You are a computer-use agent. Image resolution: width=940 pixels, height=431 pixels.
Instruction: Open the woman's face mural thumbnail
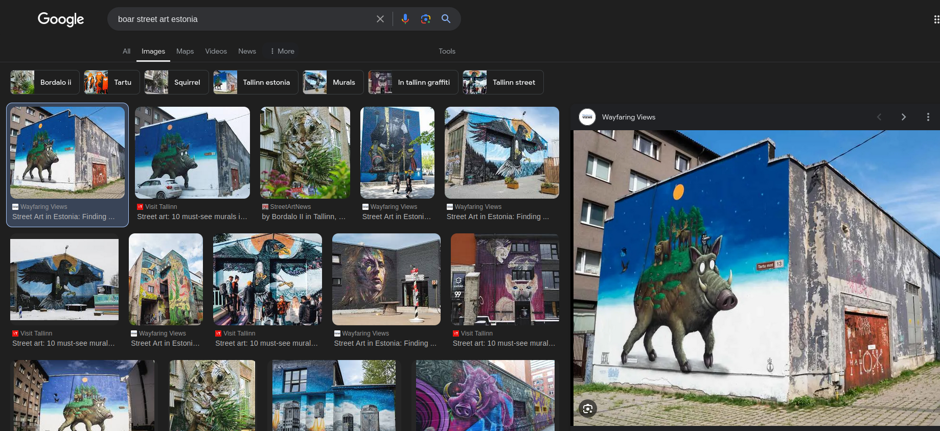(386, 279)
